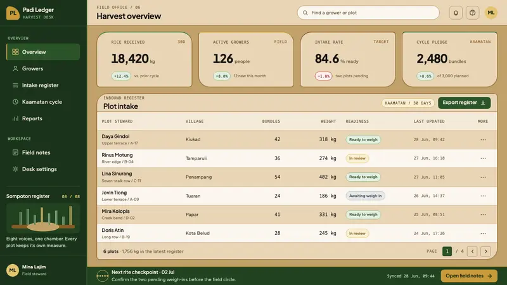The height and width of the screenshot is (285, 507).
Task: Click the Kota Belud village cell
Action: (198, 233)
